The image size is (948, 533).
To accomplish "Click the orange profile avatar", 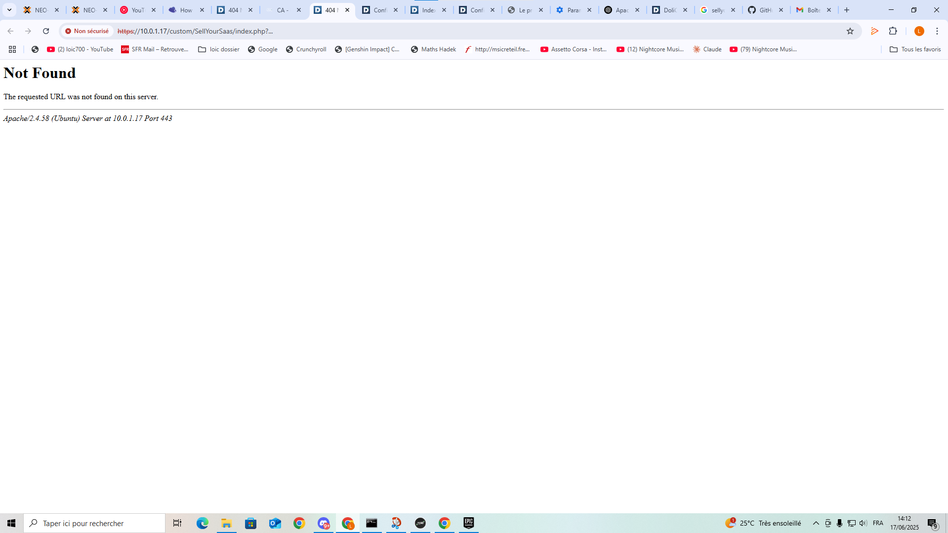I will [x=919, y=31].
